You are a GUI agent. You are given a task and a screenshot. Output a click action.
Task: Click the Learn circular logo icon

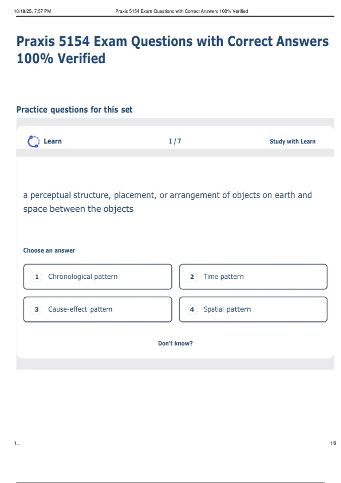(33, 141)
